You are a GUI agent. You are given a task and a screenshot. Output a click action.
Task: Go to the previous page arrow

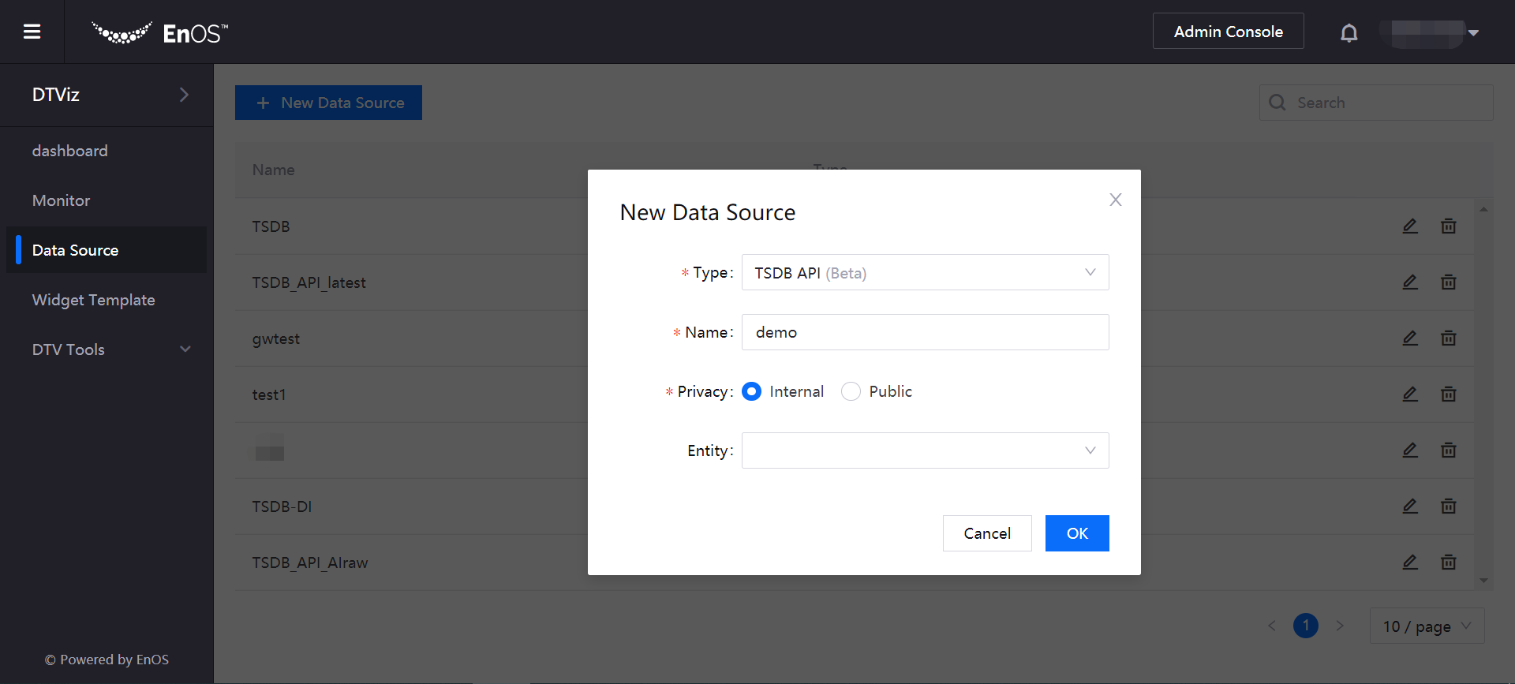pyautogui.click(x=1271, y=626)
